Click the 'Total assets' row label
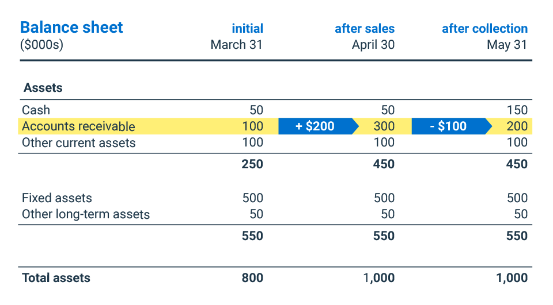 (56, 278)
